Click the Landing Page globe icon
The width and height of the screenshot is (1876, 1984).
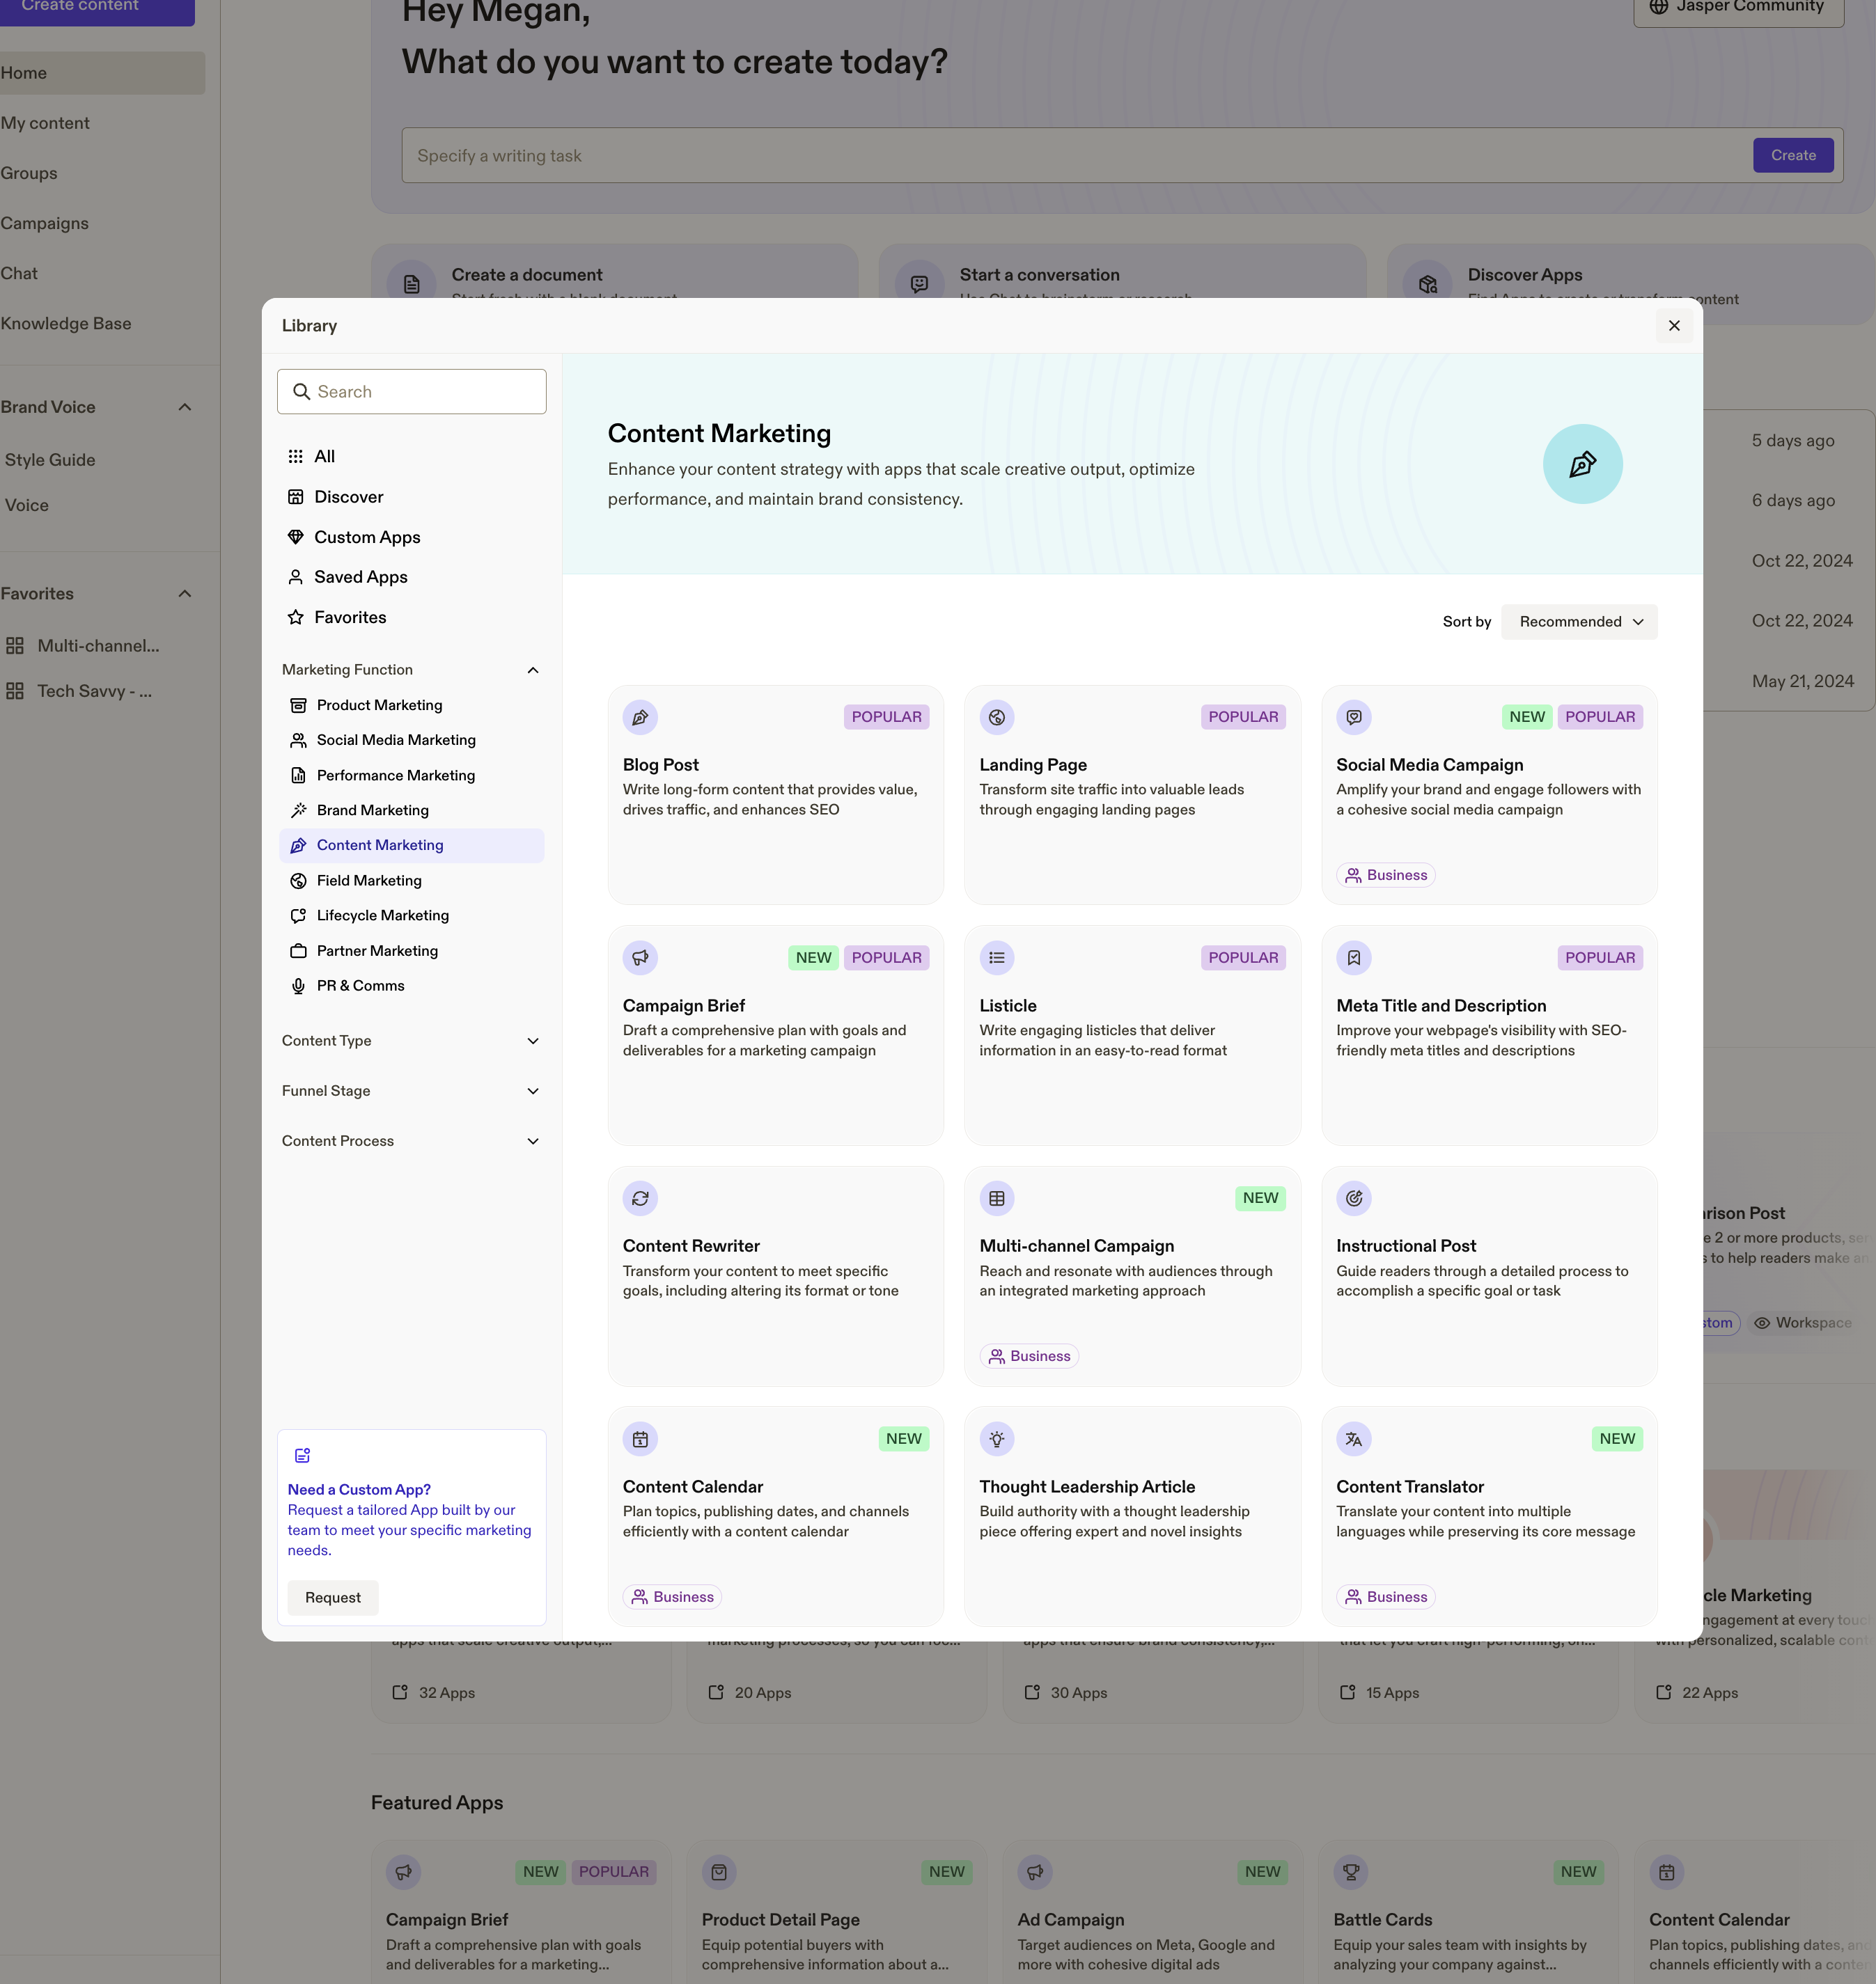(x=997, y=716)
